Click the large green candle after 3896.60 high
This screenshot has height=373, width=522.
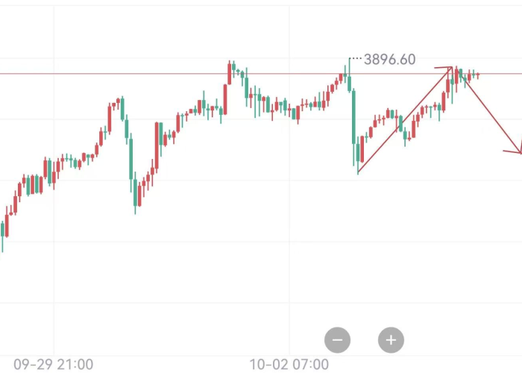point(353,116)
